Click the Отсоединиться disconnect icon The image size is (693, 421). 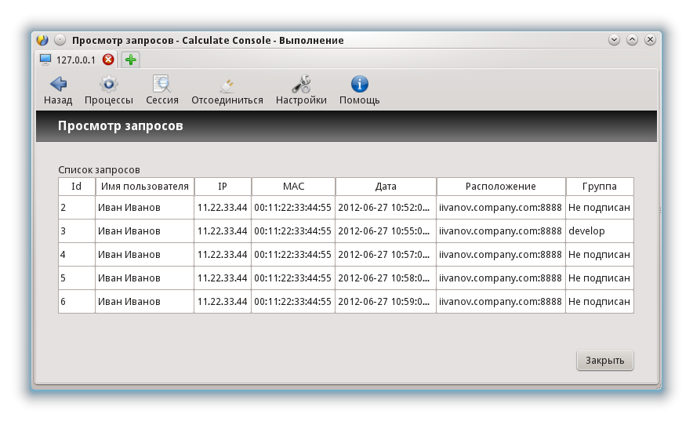(x=227, y=85)
